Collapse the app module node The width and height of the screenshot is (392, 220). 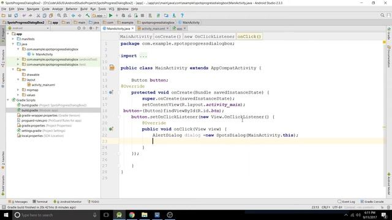pos(8,34)
